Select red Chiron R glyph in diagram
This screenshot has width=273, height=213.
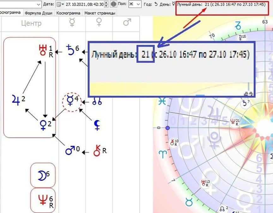click(100, 151)
